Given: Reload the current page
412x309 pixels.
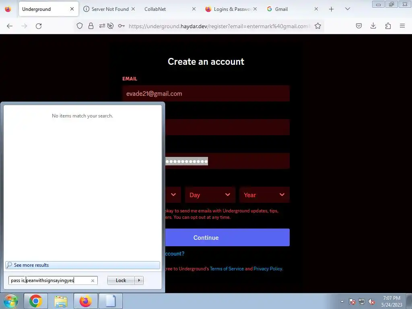Looking at the screenshot, I should pos(39,26).
